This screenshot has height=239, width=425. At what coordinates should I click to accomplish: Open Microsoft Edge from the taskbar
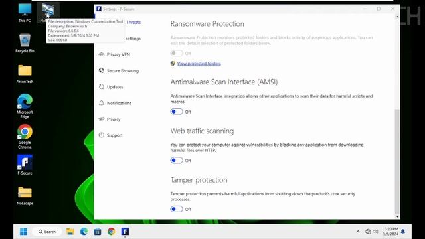[84, 232]
